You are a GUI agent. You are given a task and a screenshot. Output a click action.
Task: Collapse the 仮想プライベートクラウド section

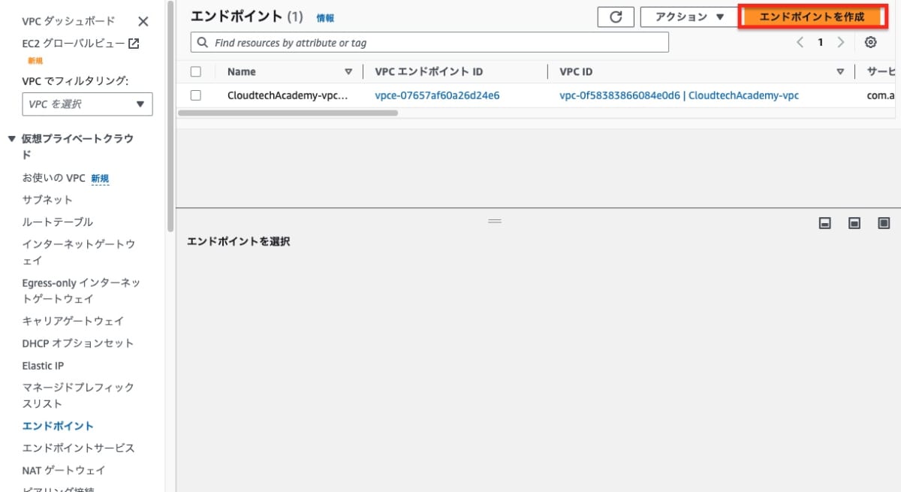click(11, 139)
